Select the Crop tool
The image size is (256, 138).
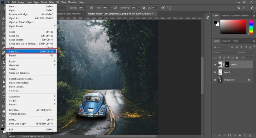(4, 38)
